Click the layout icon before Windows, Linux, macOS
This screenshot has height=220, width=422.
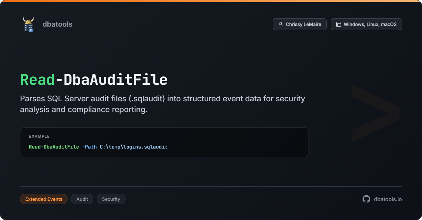pyautogui.click(x=339, y=24)
